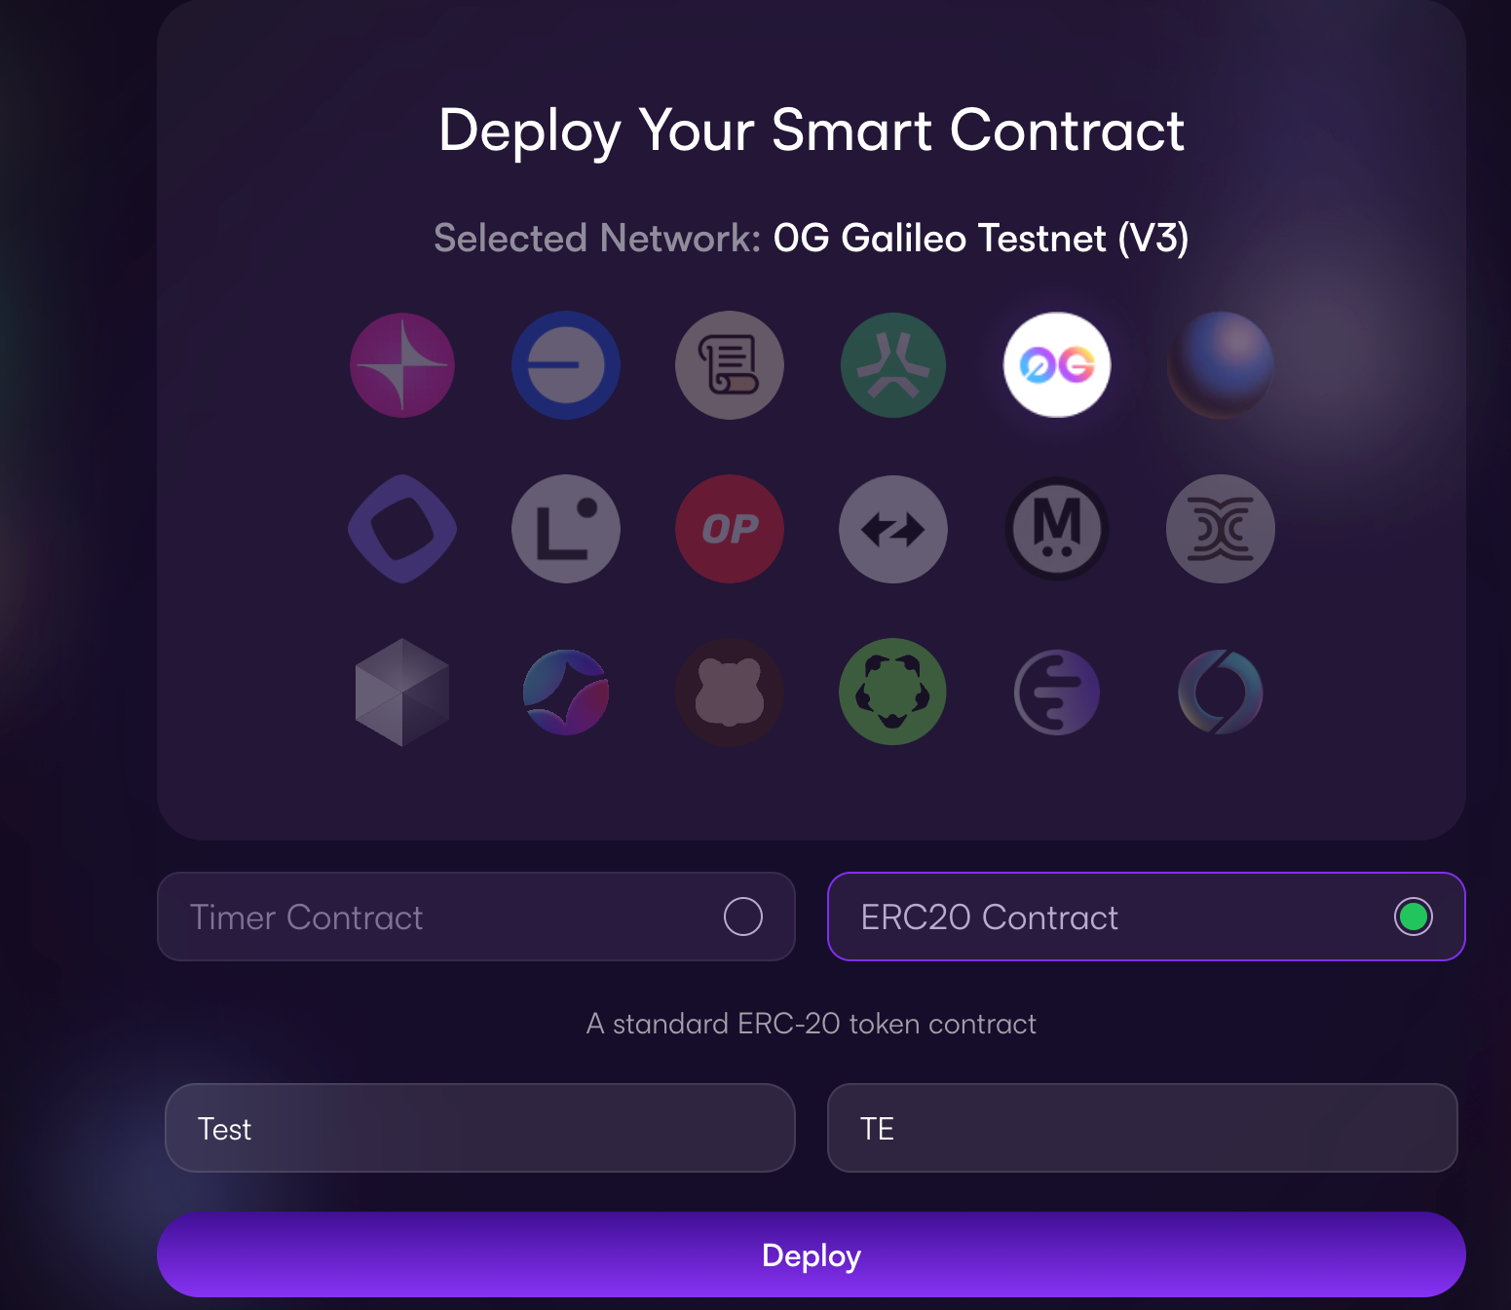This screenshot has height=1310, width=1511.
Task: Select the purple rounded diamond network icon
Action: pyautogui.click(x=402, y=529)
